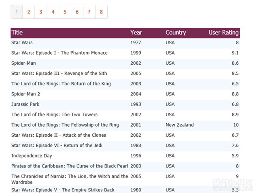Sort table by User Rating header
259x193 pixels.
[223, 33]
